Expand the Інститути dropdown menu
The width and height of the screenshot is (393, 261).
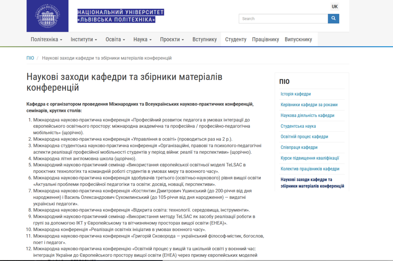tap(84, 39)
